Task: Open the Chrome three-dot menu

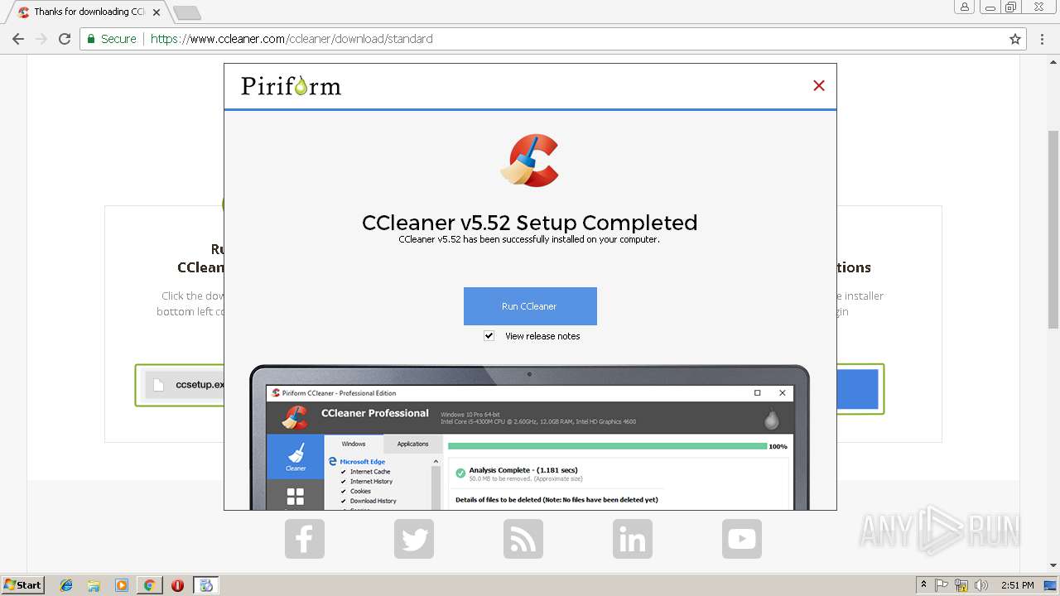Action: [x=1043, y=39]
